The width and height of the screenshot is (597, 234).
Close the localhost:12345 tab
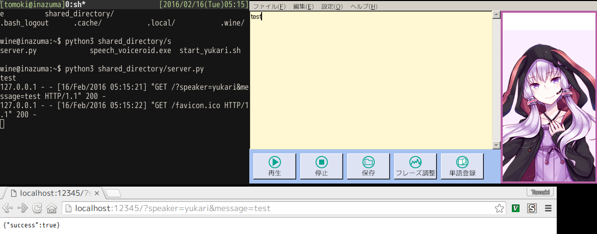[97, 193]
